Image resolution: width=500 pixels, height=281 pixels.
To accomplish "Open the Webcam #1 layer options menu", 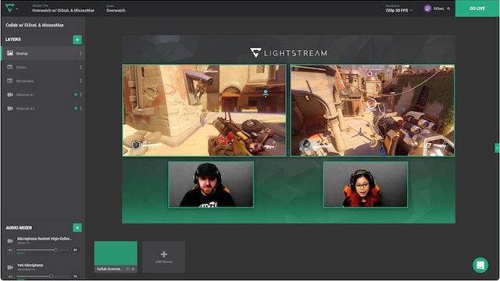I will point(80,94).
